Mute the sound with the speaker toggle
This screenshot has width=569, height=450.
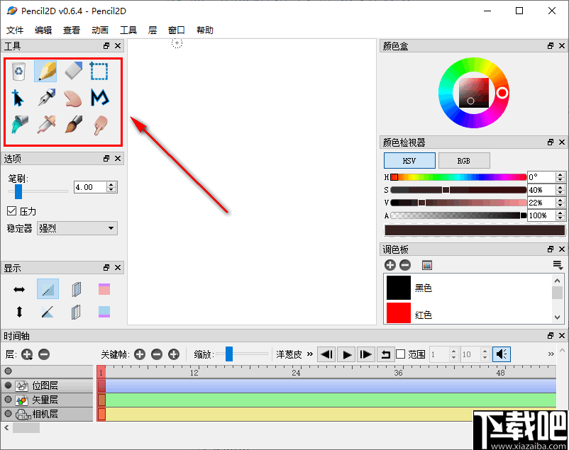pos(502,354)
